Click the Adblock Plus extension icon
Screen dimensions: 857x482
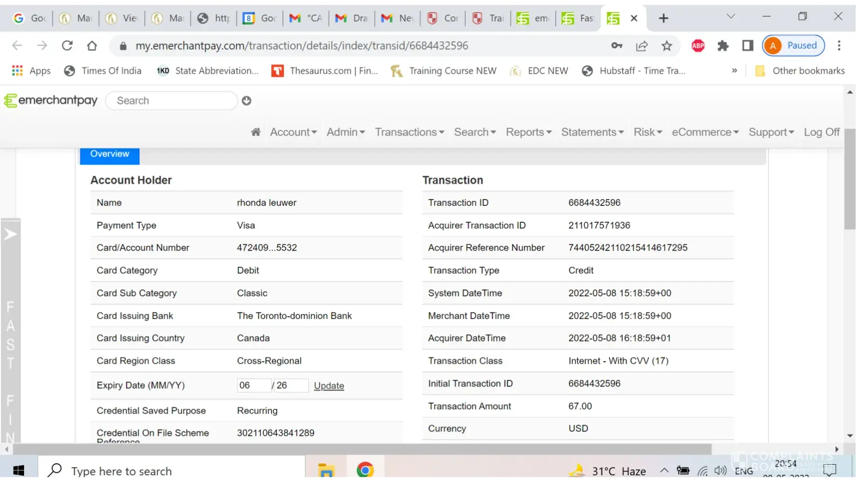(x=697, y=46)
